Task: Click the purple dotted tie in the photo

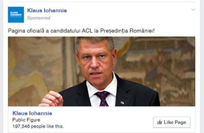Action: click(x=102, y=99)
